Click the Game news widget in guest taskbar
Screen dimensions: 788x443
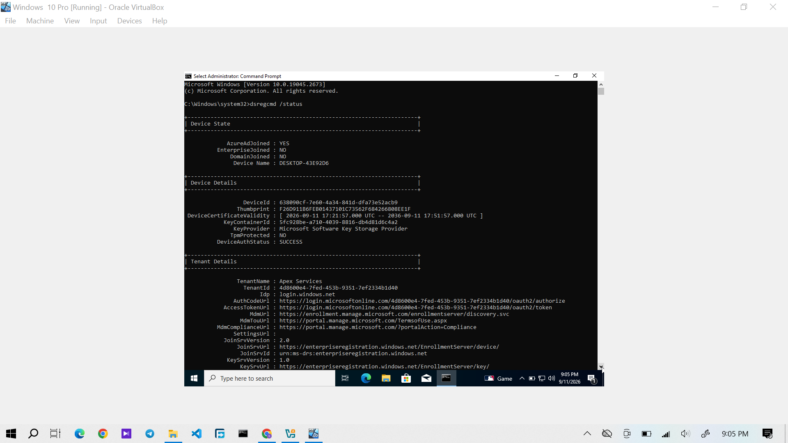[498, 378]
